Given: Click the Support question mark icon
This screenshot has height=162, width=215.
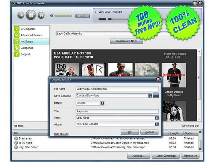Looking at the screenshot, I should coord(16,54).
